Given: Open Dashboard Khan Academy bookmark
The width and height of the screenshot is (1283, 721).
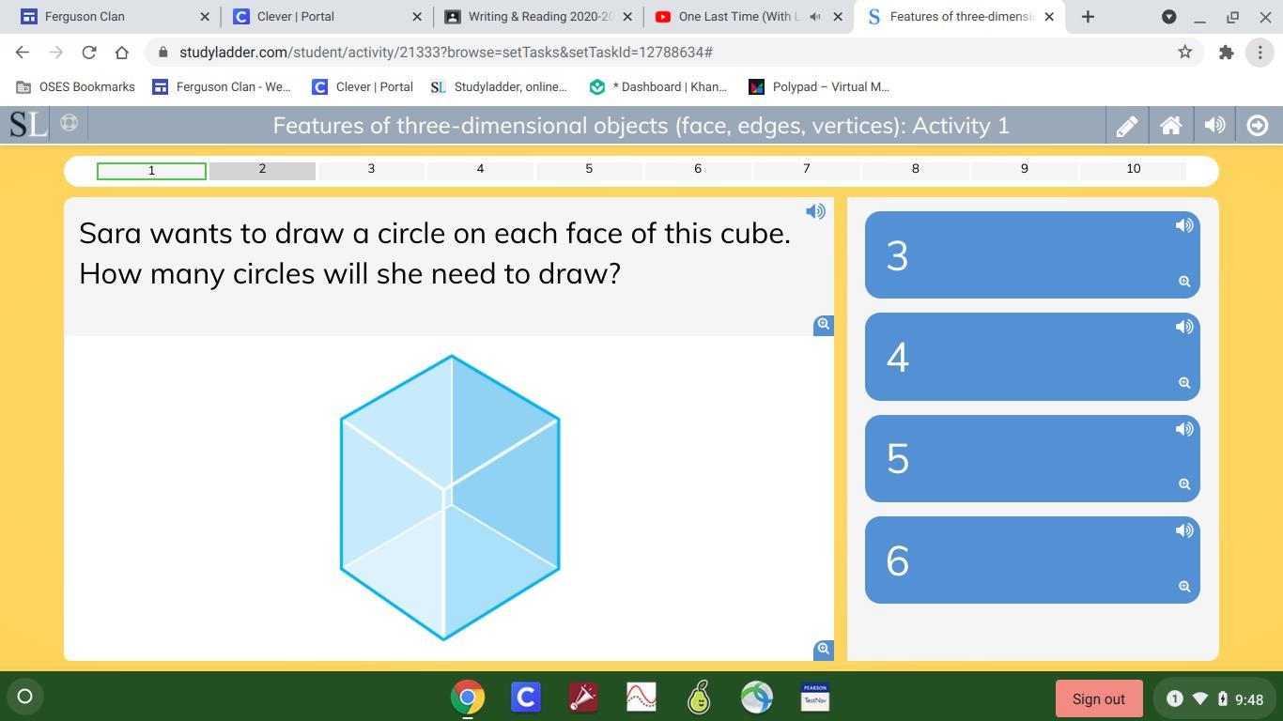Looking at the screenshot, I should (658, 86).
